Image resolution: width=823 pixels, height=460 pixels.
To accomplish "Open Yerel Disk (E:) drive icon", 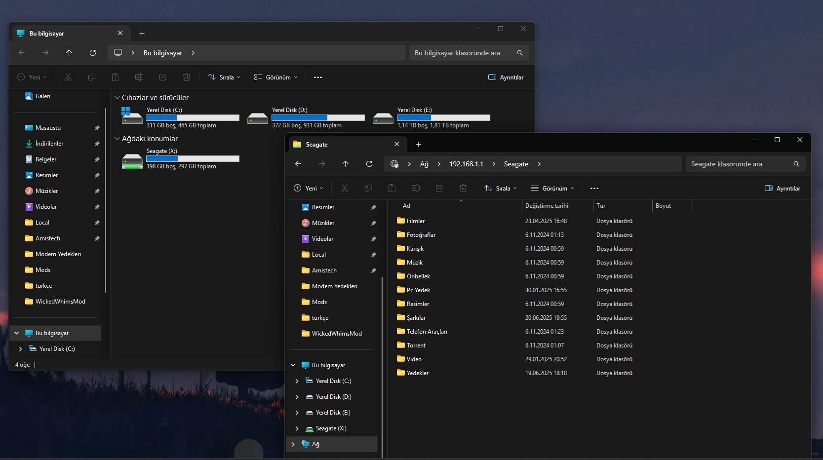I will [x=383, y=117].
